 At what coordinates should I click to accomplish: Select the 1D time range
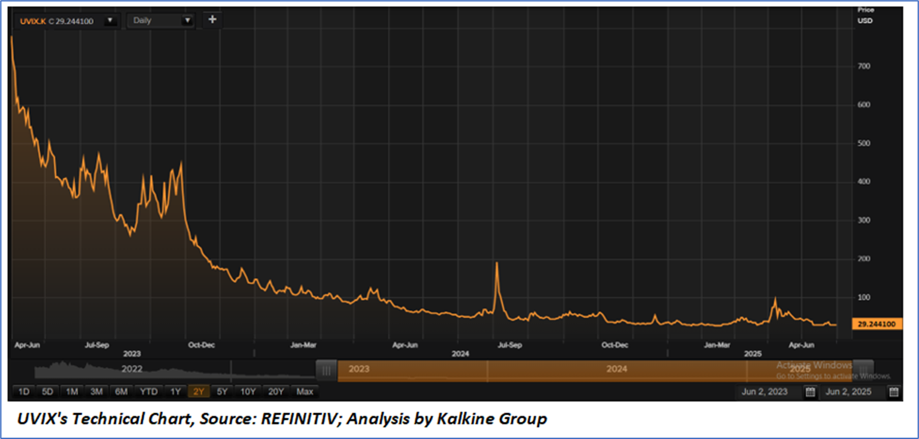pyautogui.click(x=23, y=392)
